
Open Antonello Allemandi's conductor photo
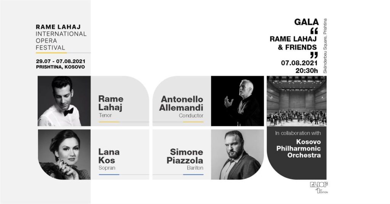pos(237,101)
